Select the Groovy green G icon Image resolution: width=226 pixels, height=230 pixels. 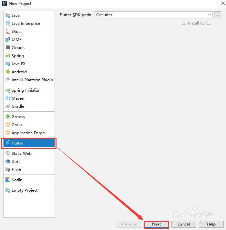[8, 117]
